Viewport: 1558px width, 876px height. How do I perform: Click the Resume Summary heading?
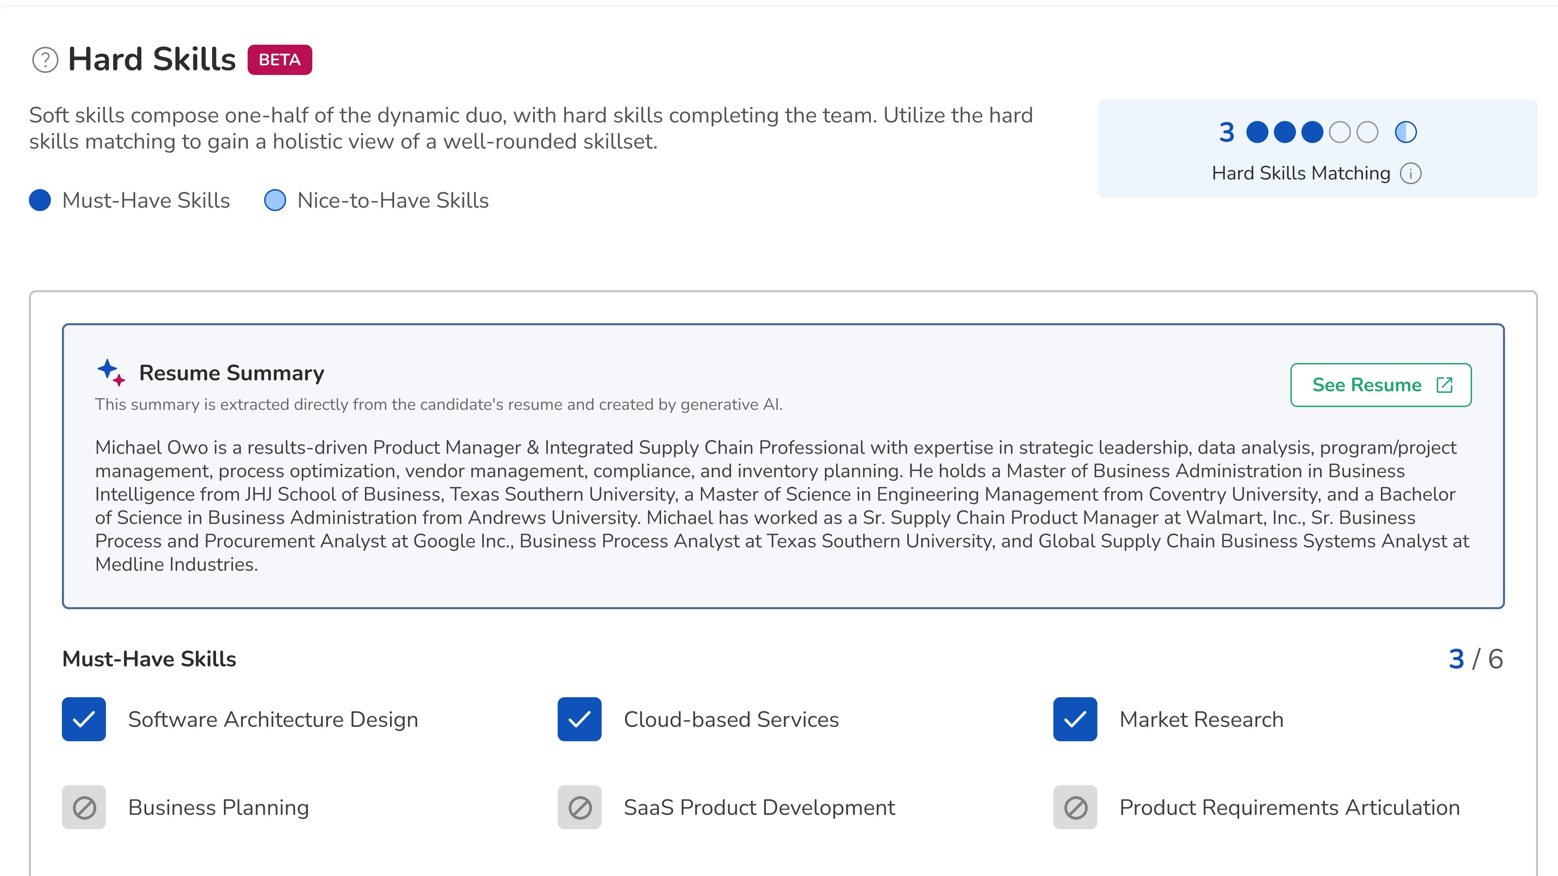232,372
